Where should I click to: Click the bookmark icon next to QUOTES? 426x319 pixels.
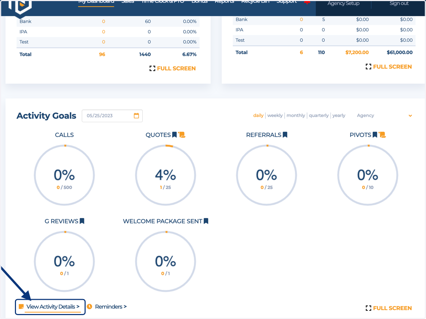[x=174, y=135]
